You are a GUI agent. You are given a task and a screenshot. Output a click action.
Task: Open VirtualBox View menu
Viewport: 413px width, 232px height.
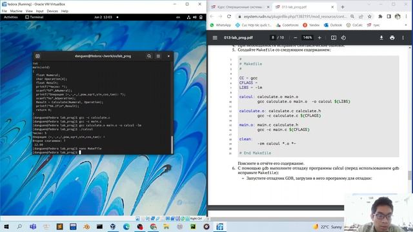tap(29, 11)
